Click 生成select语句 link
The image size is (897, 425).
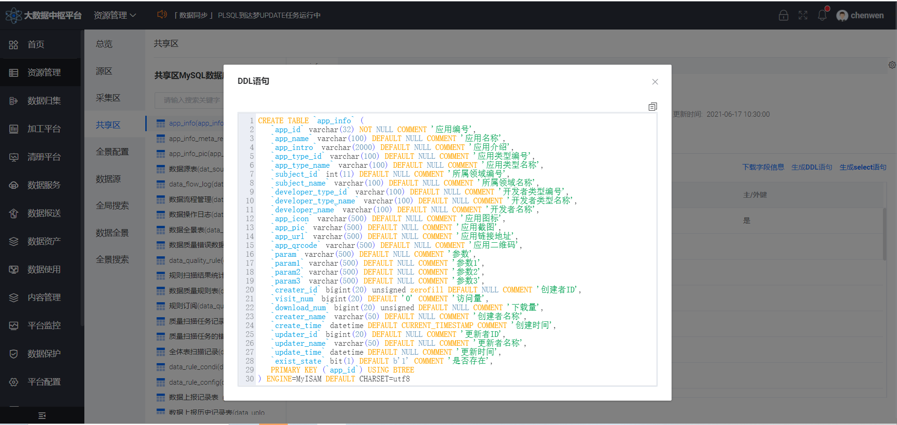[x=863, y=167]
